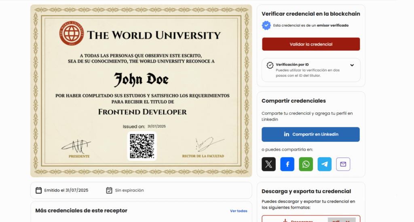Click the Descargar download button

tap(298, 220)
